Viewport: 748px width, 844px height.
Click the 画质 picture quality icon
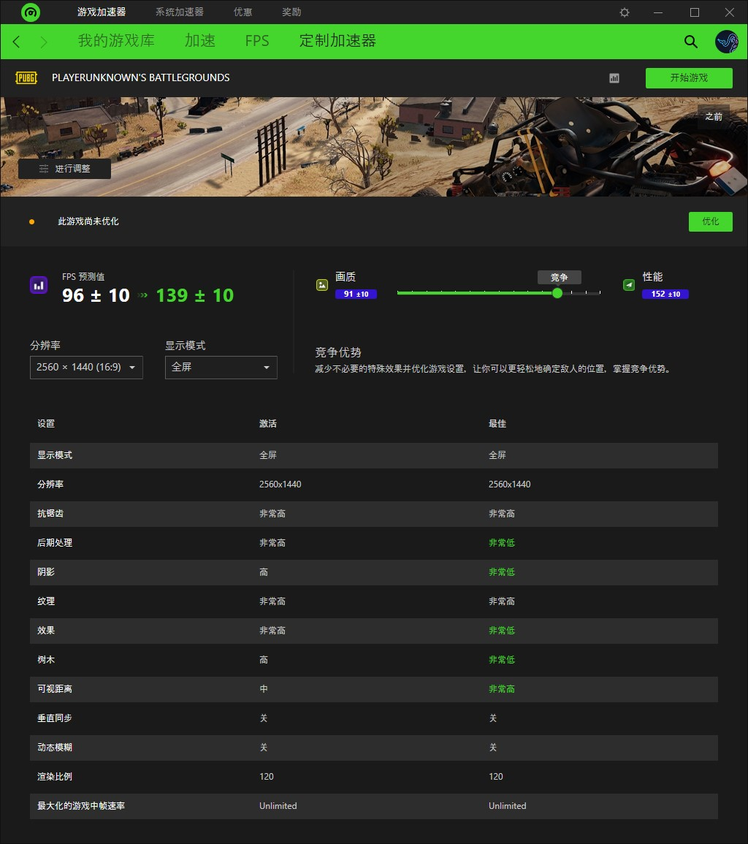[x=322, y=285]
